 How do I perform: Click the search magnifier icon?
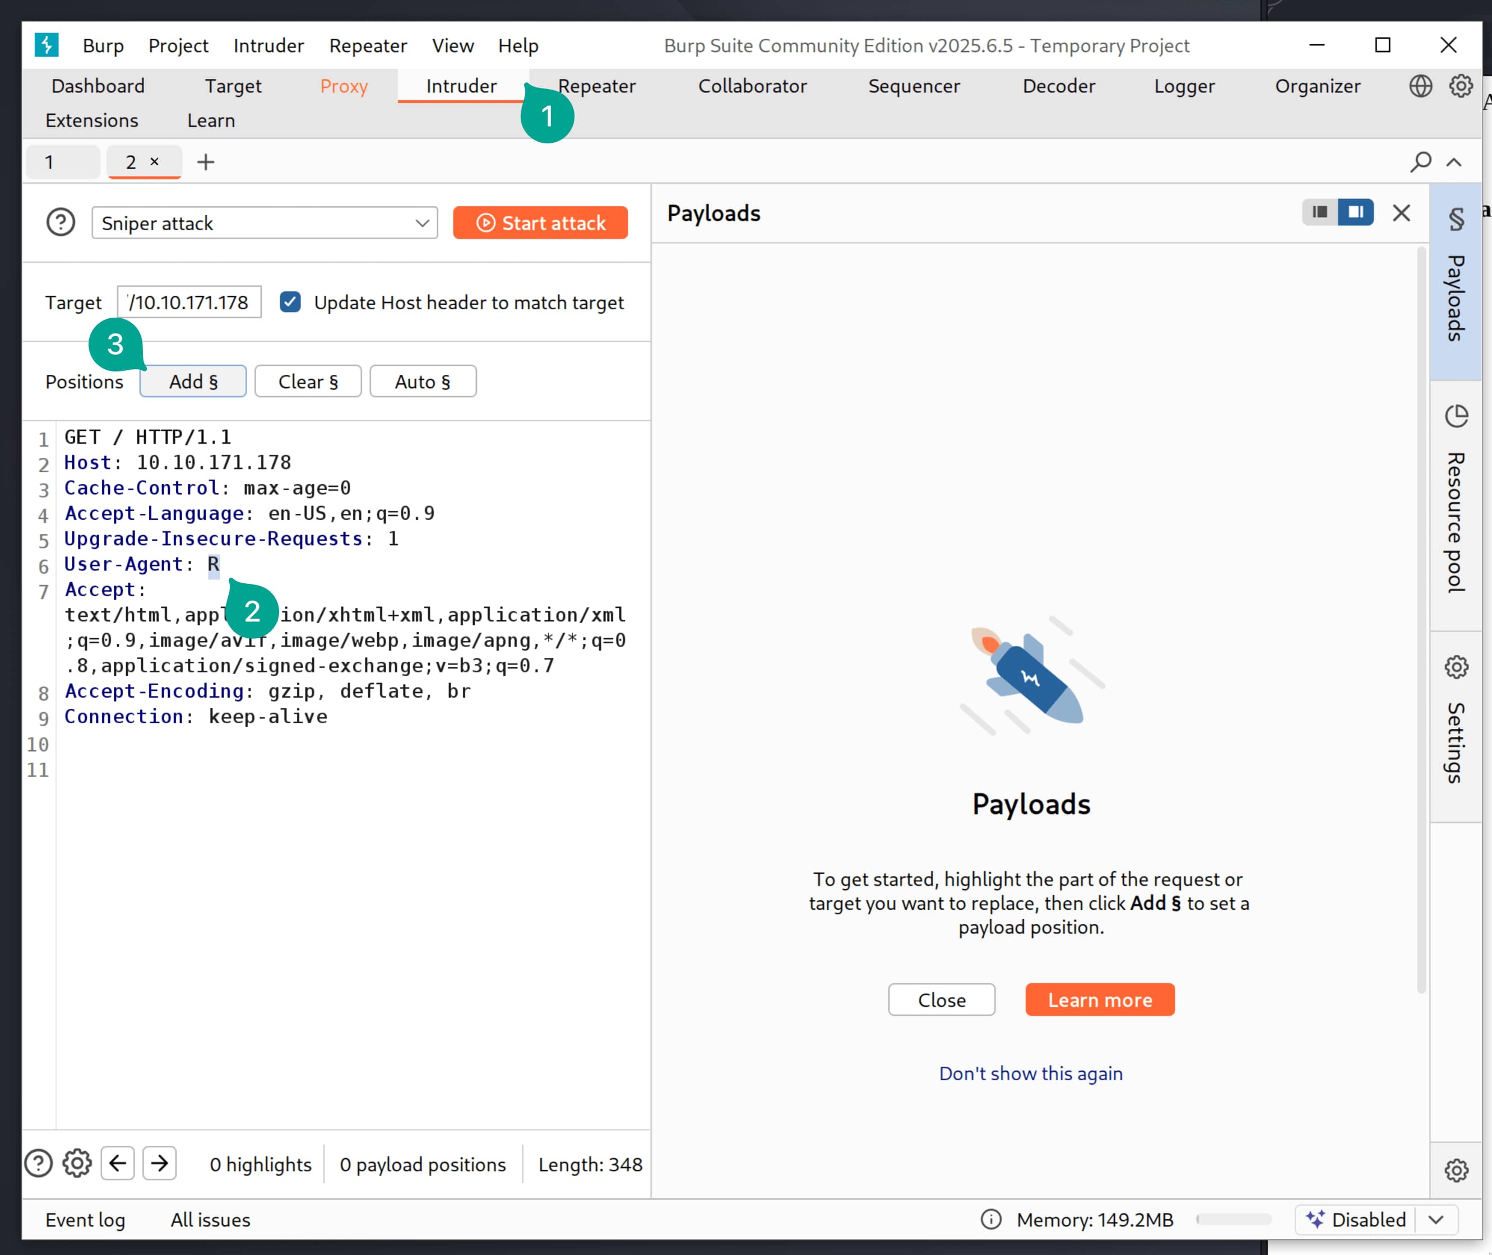1420,162
